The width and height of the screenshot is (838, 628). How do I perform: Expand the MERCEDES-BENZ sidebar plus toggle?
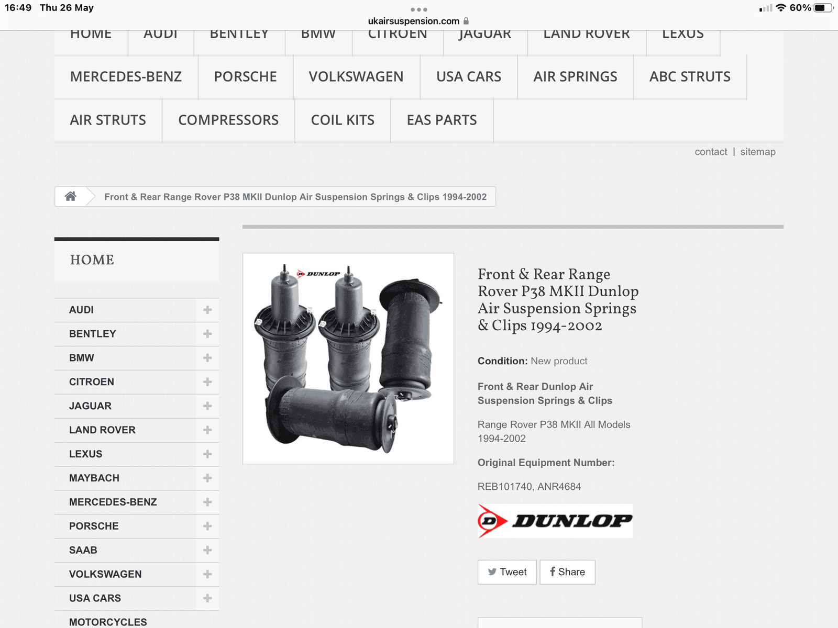[207, 502]
